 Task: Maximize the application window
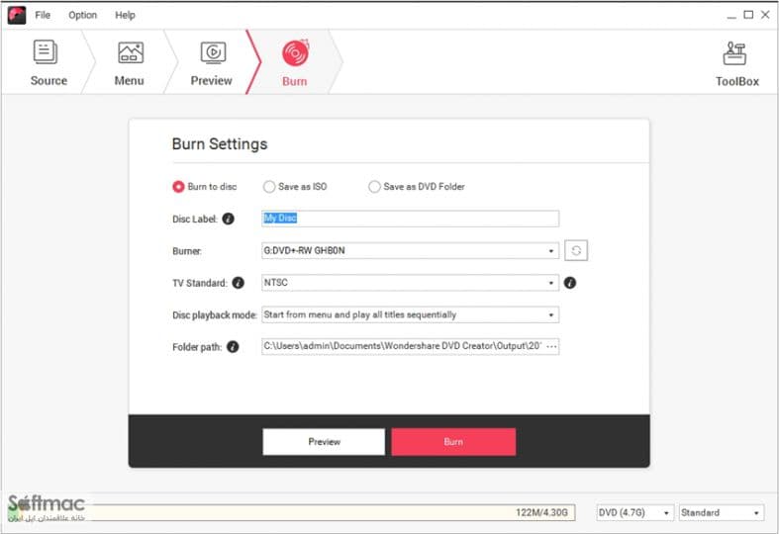point(748,15)
